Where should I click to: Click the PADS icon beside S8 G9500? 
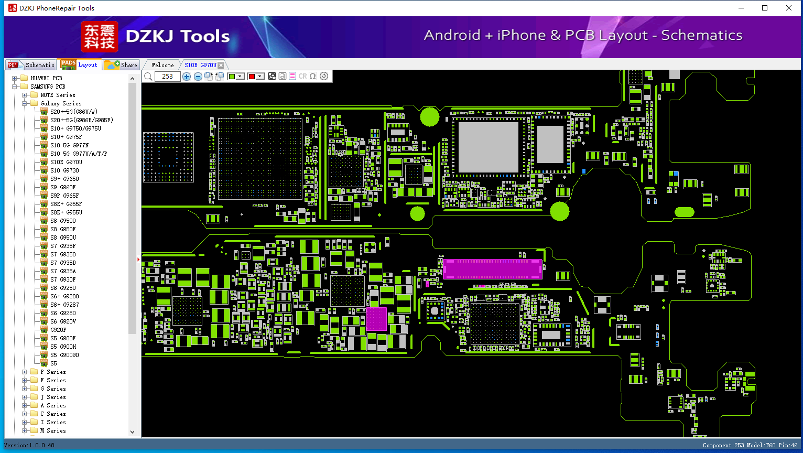point(44,221)
